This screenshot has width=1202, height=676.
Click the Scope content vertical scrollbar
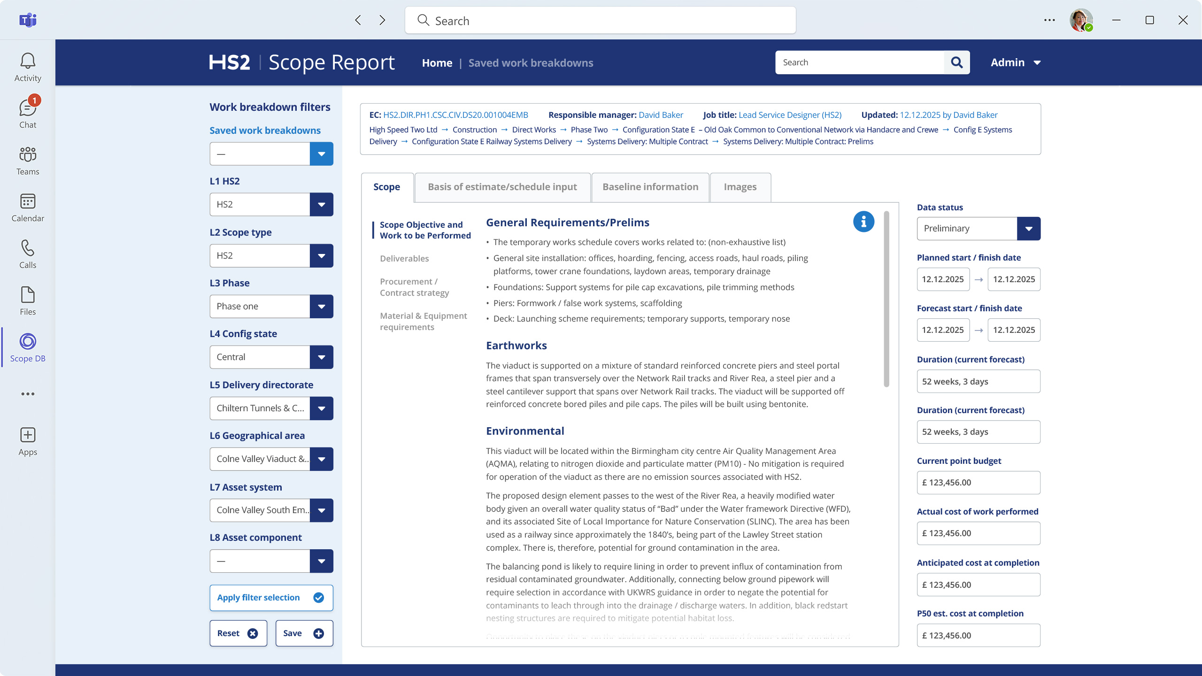[x=886, y=299]
